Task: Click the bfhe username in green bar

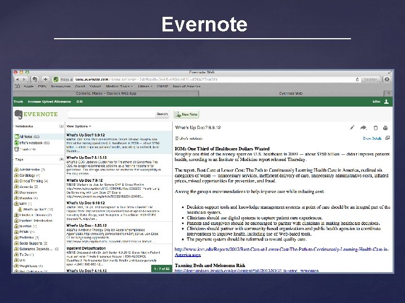Action: coord(376,102)
